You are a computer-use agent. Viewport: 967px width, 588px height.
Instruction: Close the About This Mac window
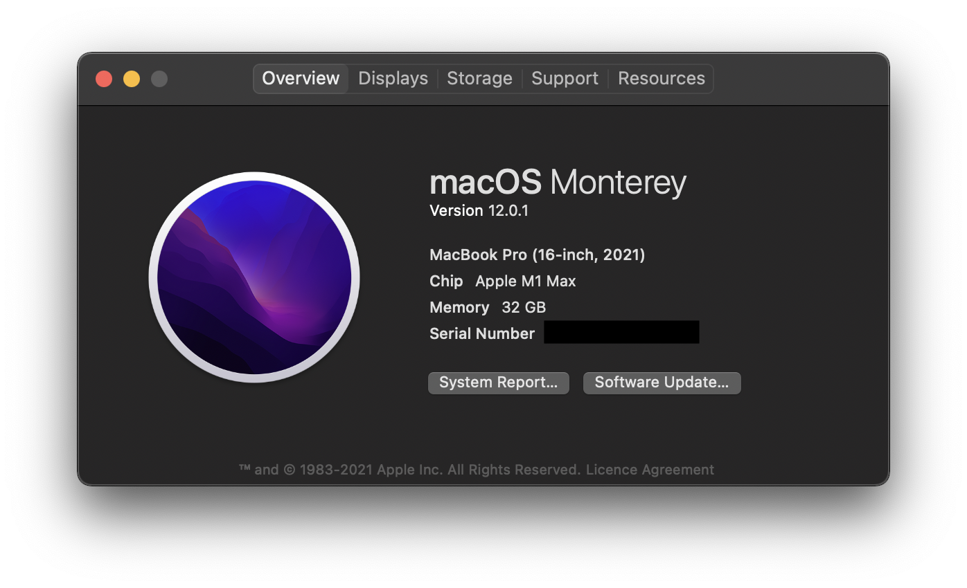point(104,79)
